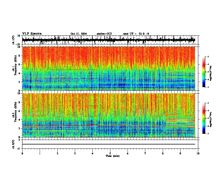Click the 'Oct. 21, 2024' date label
223x172 pixels.
click(x=79, y=34)
